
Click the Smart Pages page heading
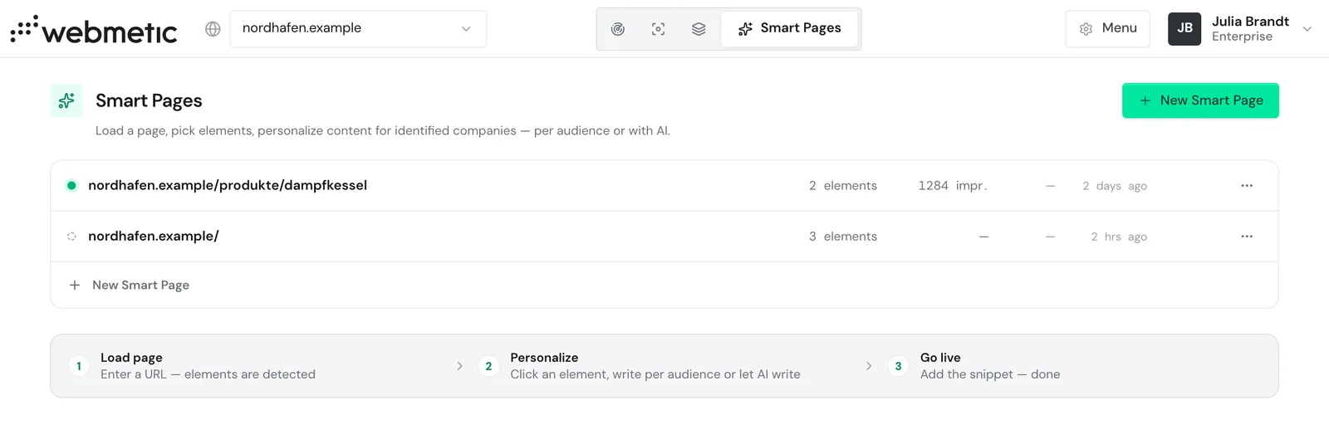pyautogui.click(x=149, y=100)
